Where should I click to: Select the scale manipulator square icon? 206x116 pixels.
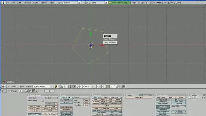pyautogui.click(x=81, y=87)
